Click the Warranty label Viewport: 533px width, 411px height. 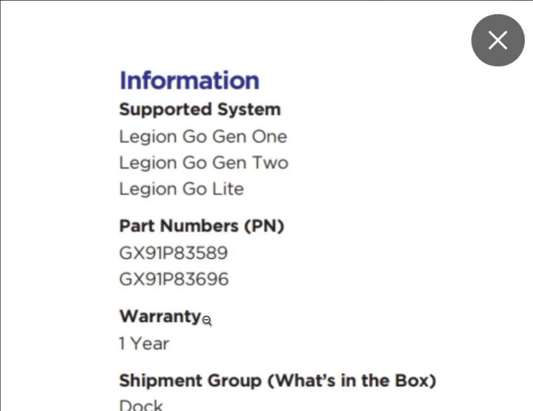click(x=160, y=316)
